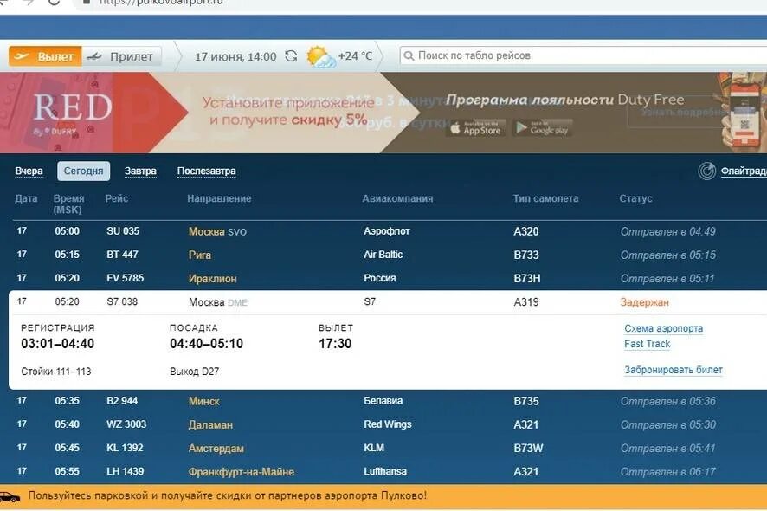Viewport: 767px width, 511px height.
Task: Open the App Store download badge
Action: pos(475,129)
